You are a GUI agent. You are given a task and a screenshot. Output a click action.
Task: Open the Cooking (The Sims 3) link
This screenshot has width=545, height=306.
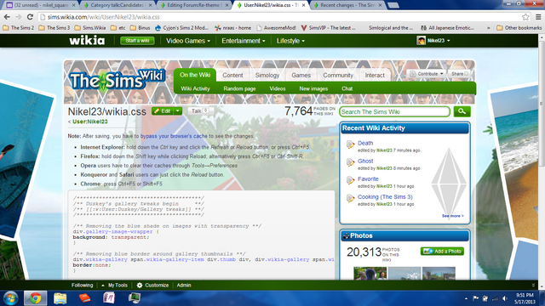tap(385, 197)
